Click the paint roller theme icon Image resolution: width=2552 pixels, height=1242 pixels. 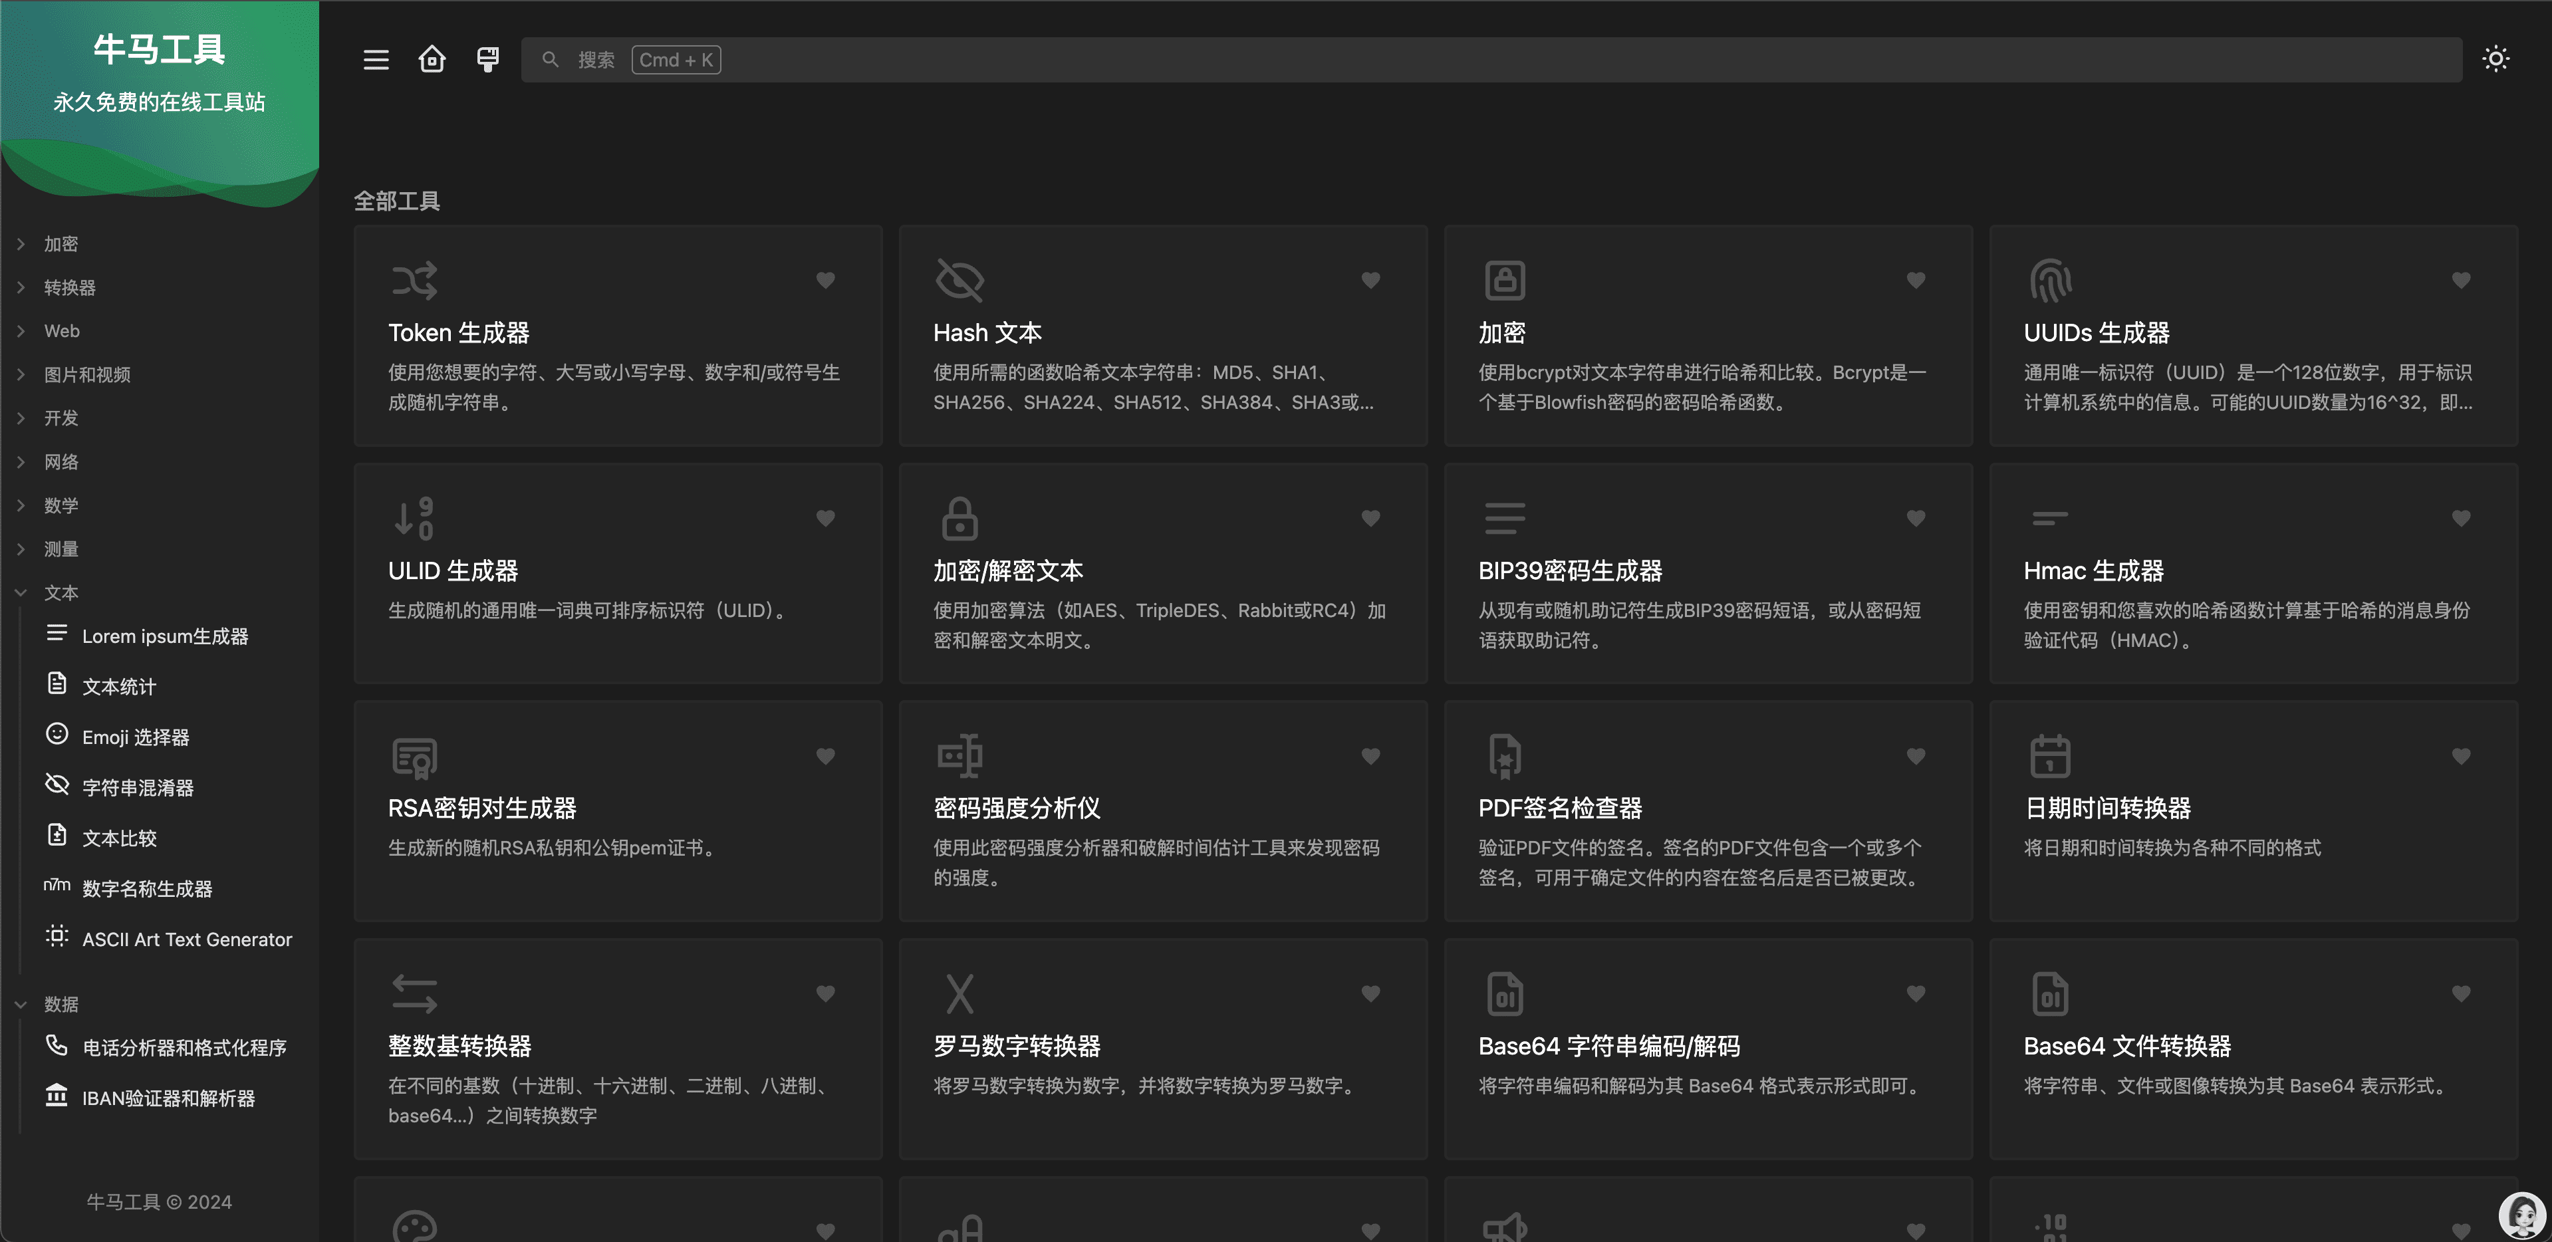click(x=487, y=59)
